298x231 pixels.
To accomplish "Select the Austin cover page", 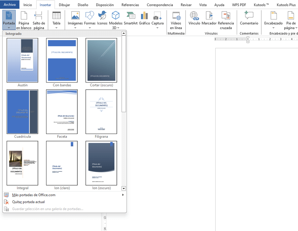I will [23, 60].
